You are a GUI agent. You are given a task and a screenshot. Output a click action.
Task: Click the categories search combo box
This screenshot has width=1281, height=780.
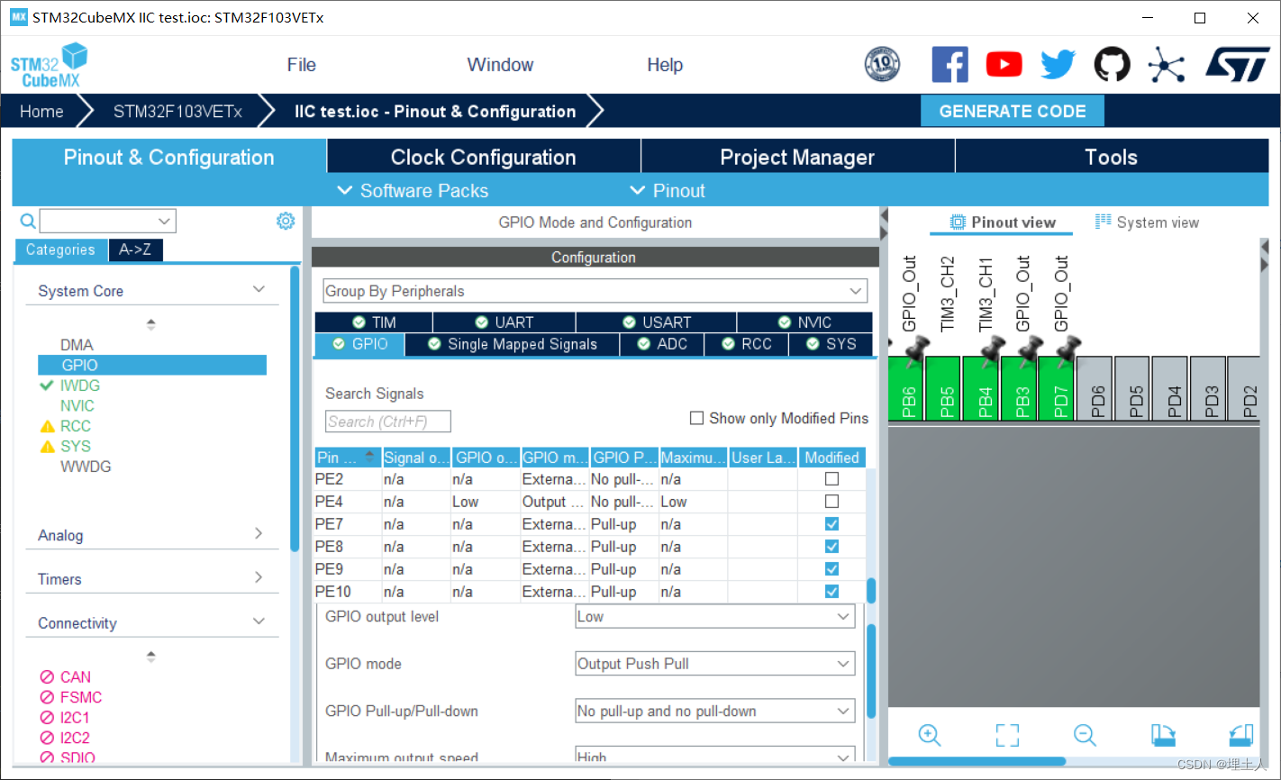pyautogui.click(x=108, y=221)
